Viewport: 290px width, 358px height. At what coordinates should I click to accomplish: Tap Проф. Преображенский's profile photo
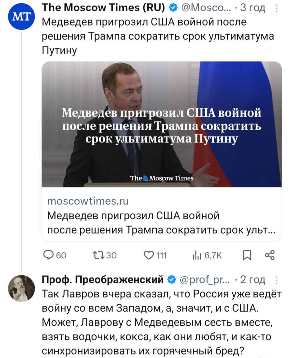(x=21, y=288)
